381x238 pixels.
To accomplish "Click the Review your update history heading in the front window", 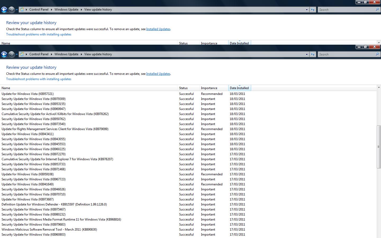I will tap(31, 67).
